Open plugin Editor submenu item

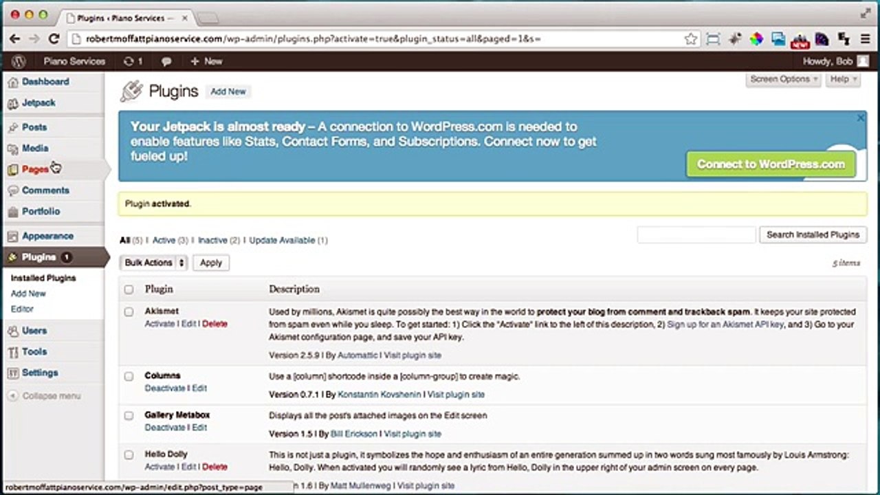click(x=22, y=309)
